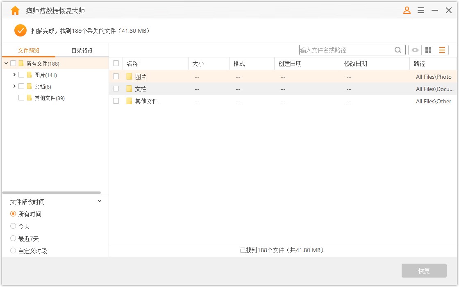The image size is (459, 287).
Task: Switch to grid thumbnail view
Action: pos(428,50)
